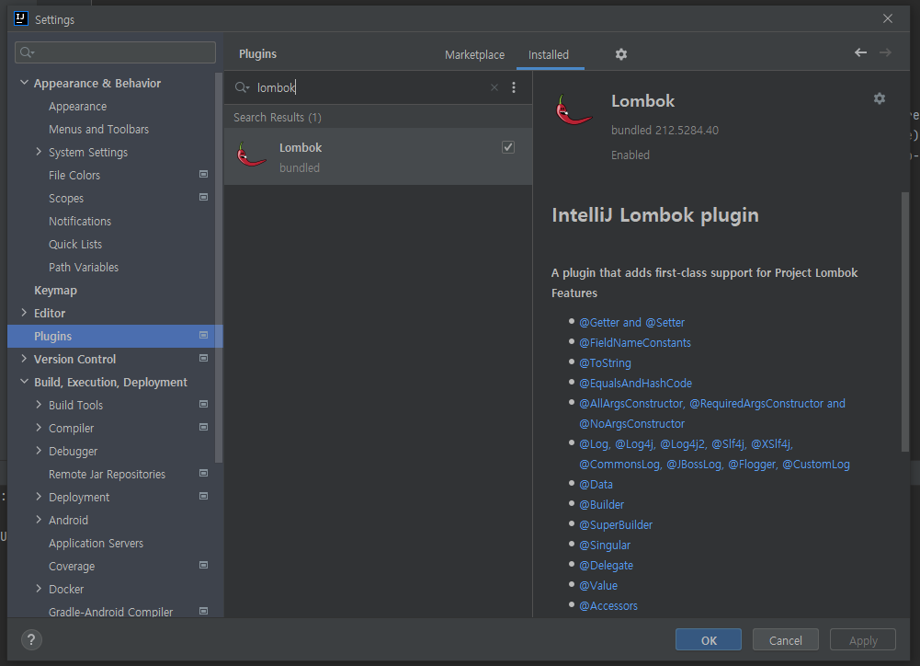Select Keymap in settings tree
The height and width of the screenshot is (666, 920).
(x=55, y=290)
